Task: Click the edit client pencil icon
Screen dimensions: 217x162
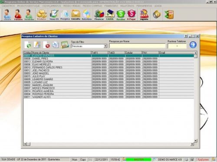Action: (x=37, y=45)
